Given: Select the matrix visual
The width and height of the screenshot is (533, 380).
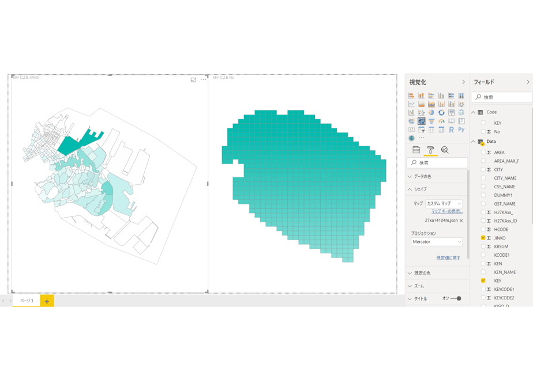Looking at the screenshot, I should click(x=441, y=130).
